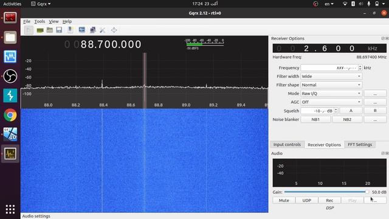389x219 pixels.
Task: Select the Receiver Options tab
Action: click(324, 145)
